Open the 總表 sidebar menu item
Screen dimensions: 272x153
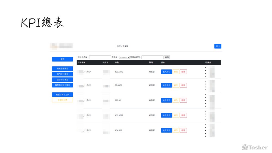[x=62, y=59]
